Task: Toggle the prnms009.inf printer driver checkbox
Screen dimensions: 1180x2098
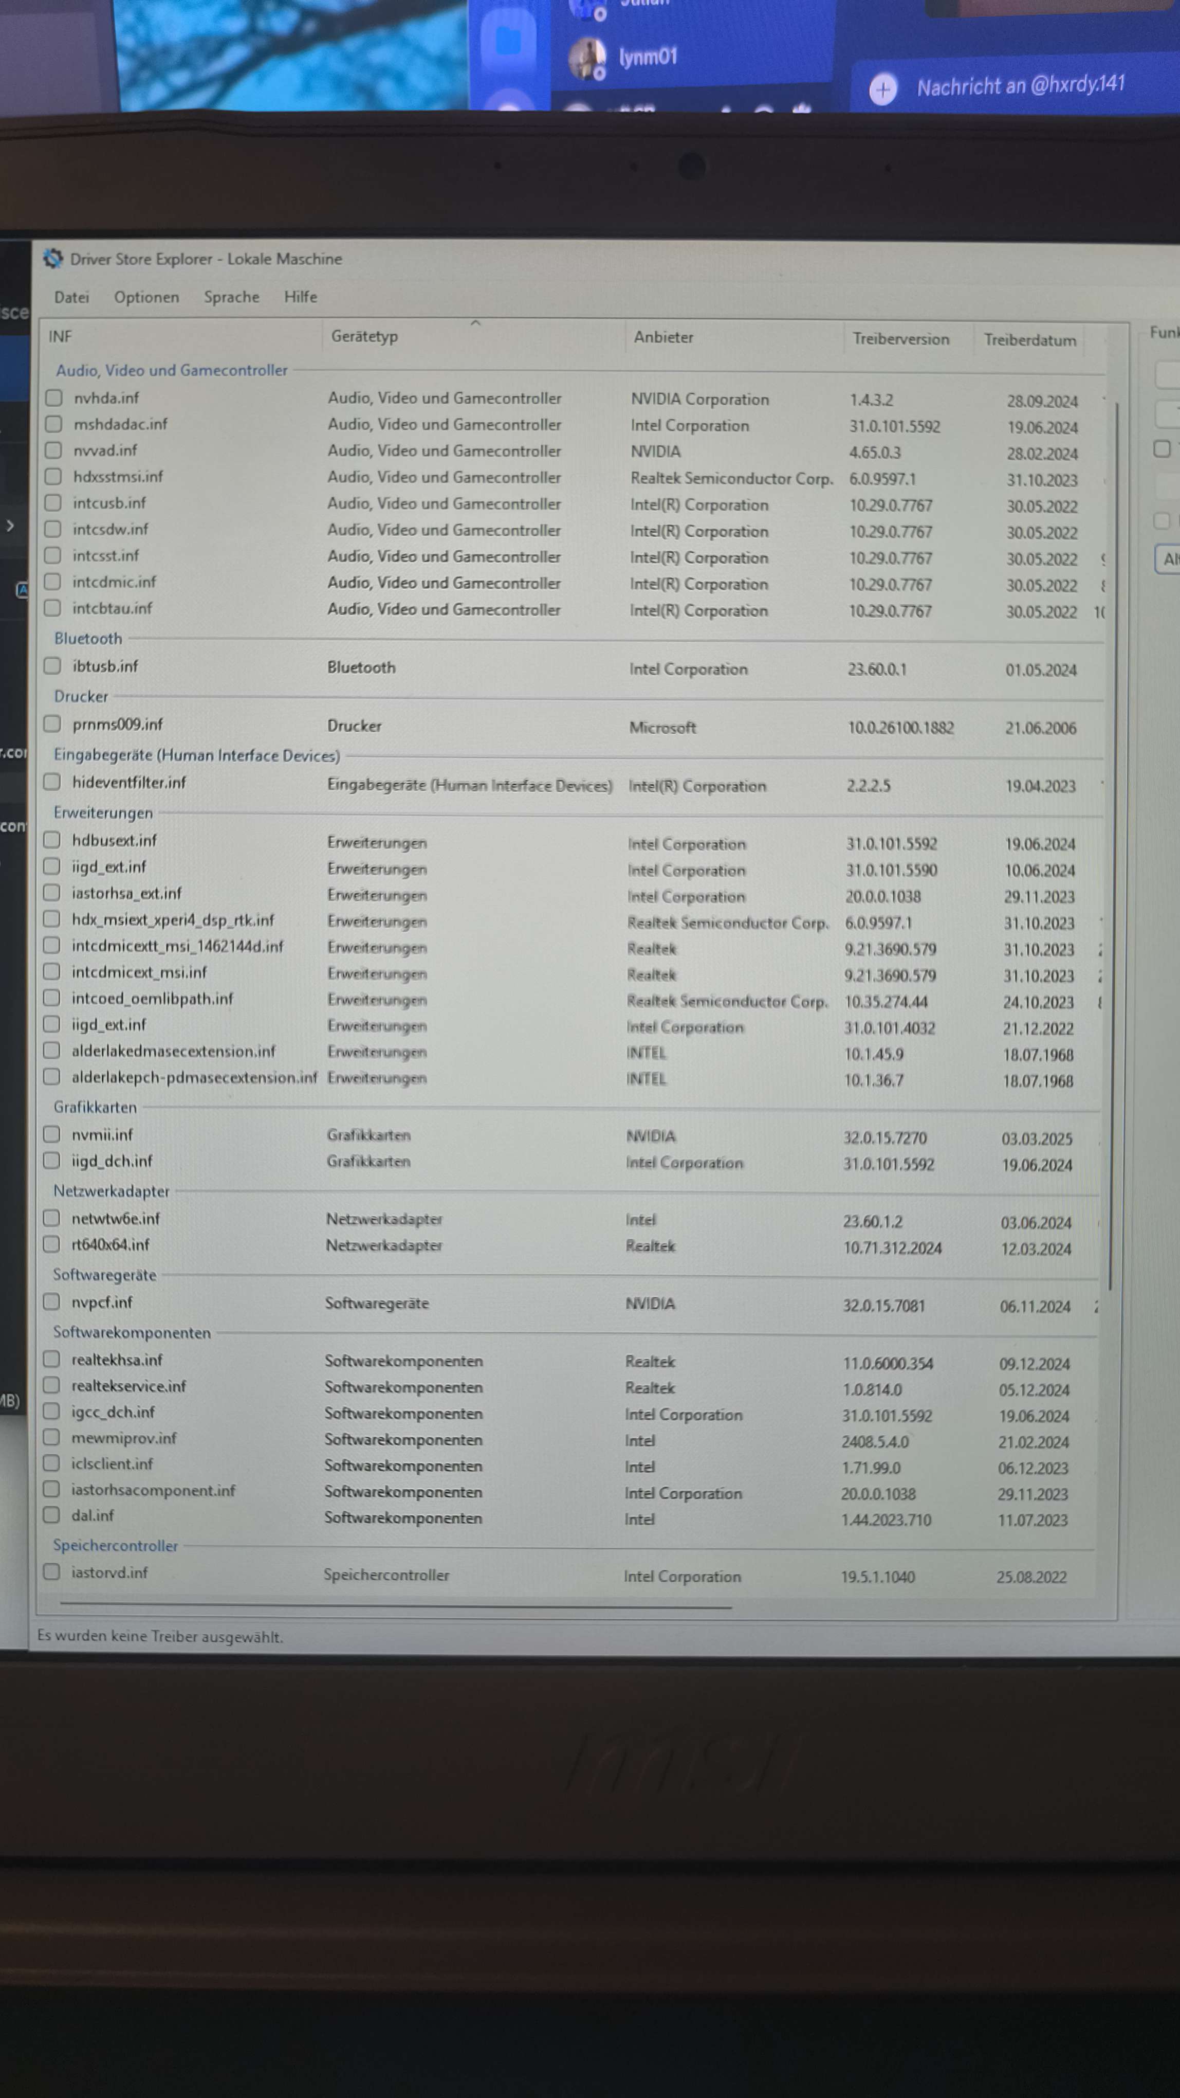Action: point(52,723)
